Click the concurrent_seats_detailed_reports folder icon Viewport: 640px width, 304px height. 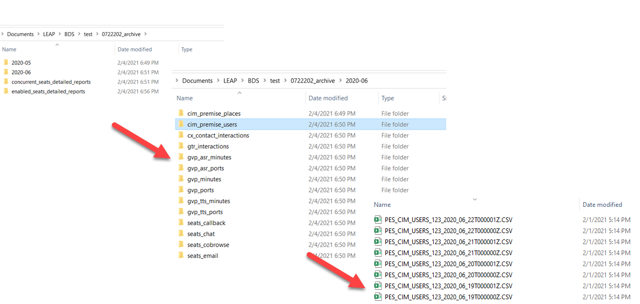pos(6,82)
